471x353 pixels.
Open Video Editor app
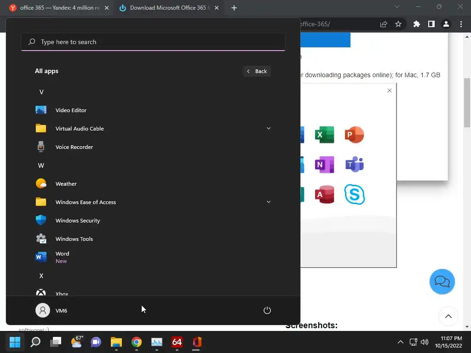pyautogui.click(x=153, y=110)
